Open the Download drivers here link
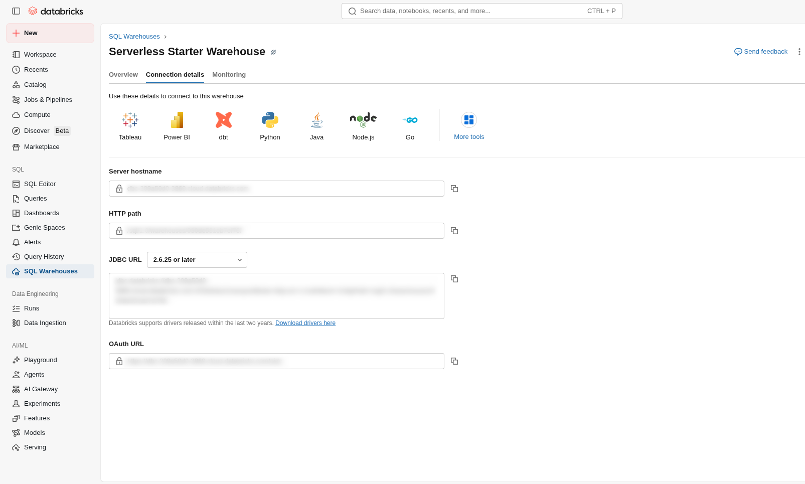This screenshot has height=484, width=805. coord(305,323)
